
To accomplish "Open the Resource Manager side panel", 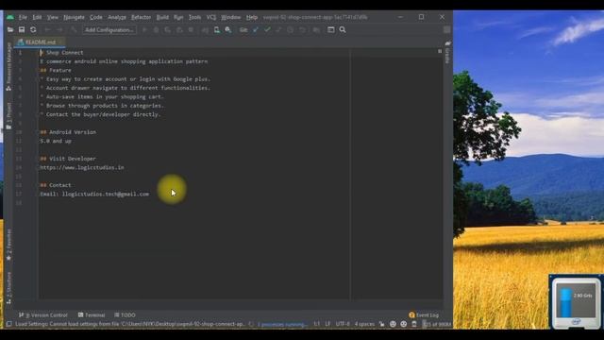I will tap(8, 66).
